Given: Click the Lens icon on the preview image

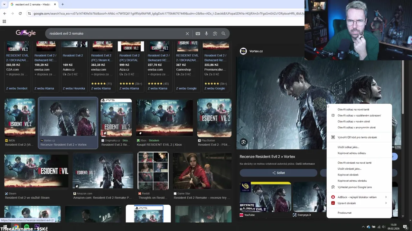Looking at the screenshot, I should coord(244,142).
